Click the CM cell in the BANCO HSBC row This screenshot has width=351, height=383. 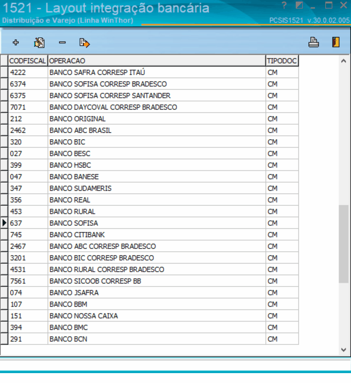(282, 165)
